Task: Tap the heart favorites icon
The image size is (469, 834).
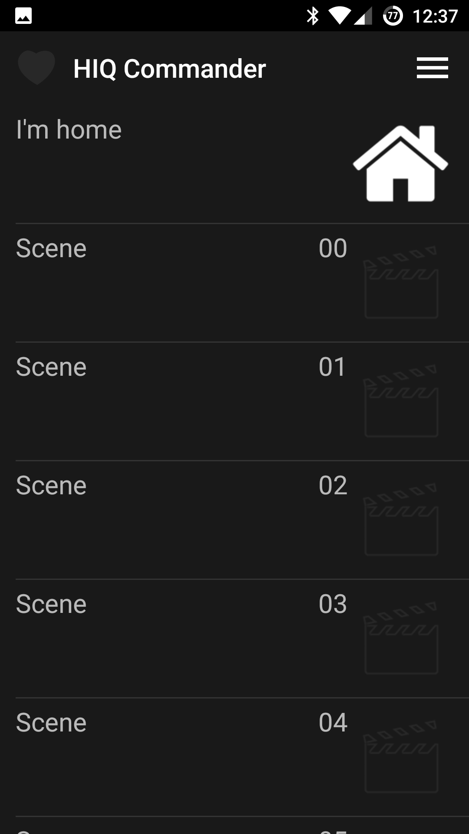Action: coord(36,67)
